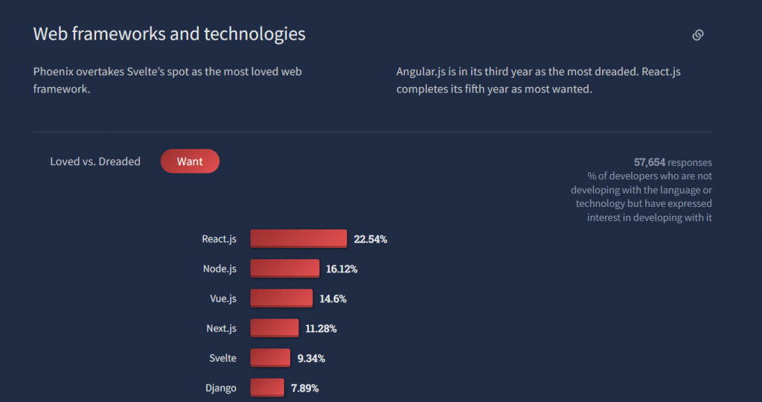The image size is (762, 402).
Task: Click the Web frameworks and technologies heading
Action: 169,34
